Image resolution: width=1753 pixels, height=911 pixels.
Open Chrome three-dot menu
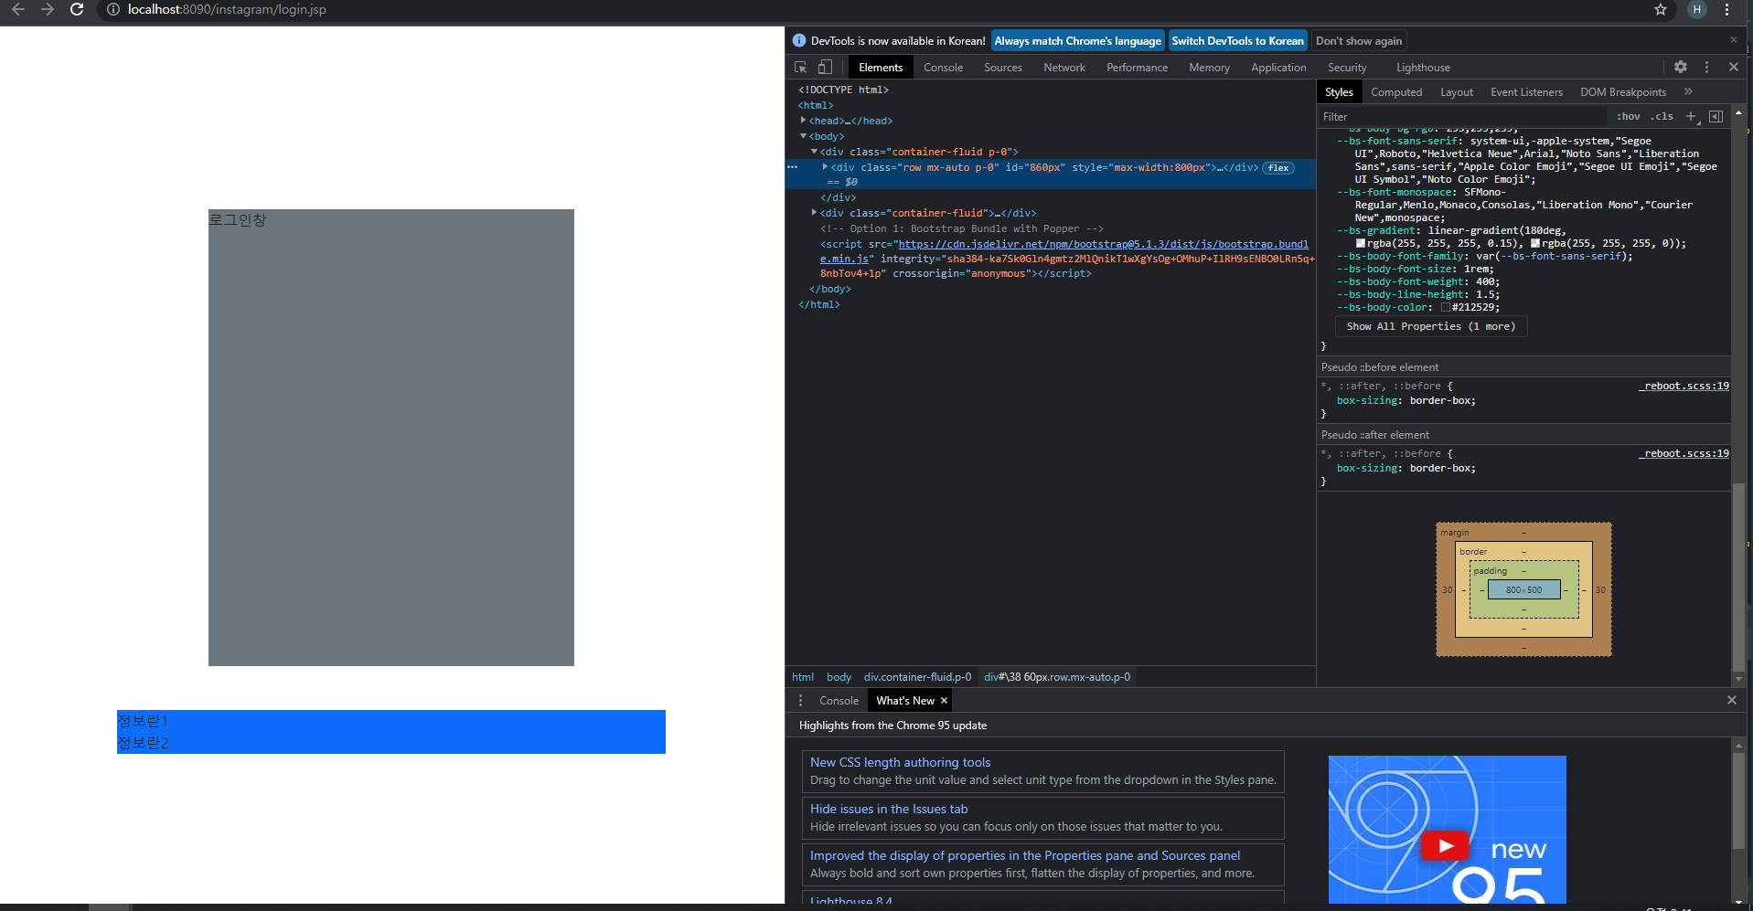tap(1726, 9)
